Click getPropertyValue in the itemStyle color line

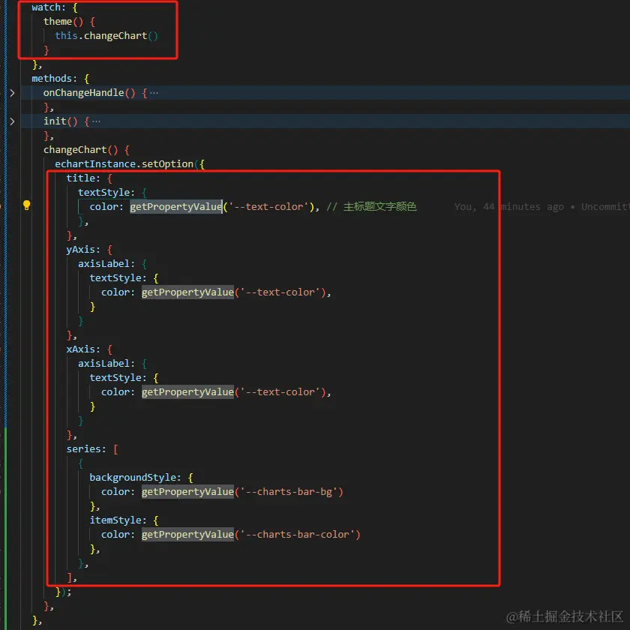pyautogui.click(x=187, y=534)
